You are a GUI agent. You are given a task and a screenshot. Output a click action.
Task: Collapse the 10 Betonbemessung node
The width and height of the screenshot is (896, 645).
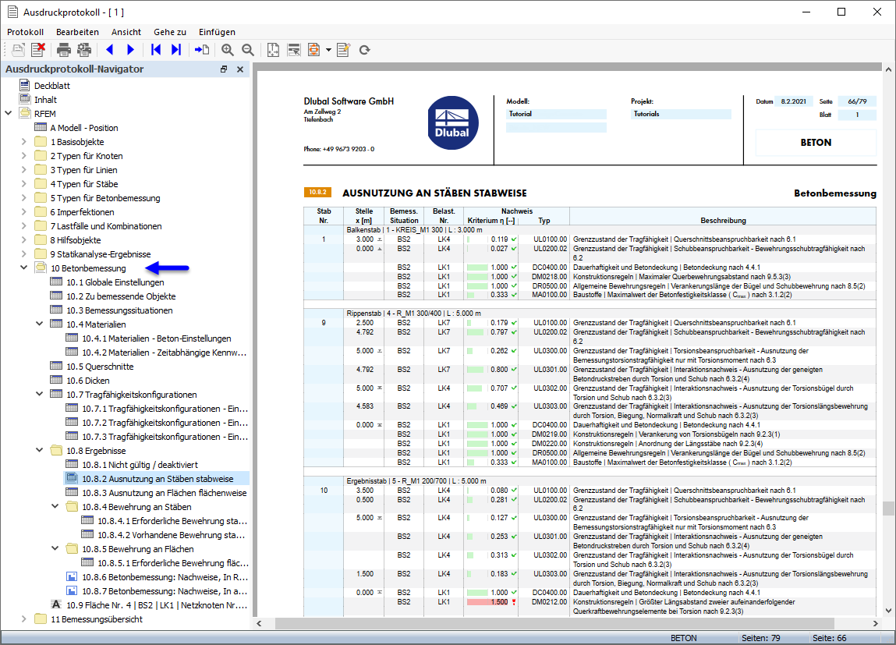click(x=24, y=268)
